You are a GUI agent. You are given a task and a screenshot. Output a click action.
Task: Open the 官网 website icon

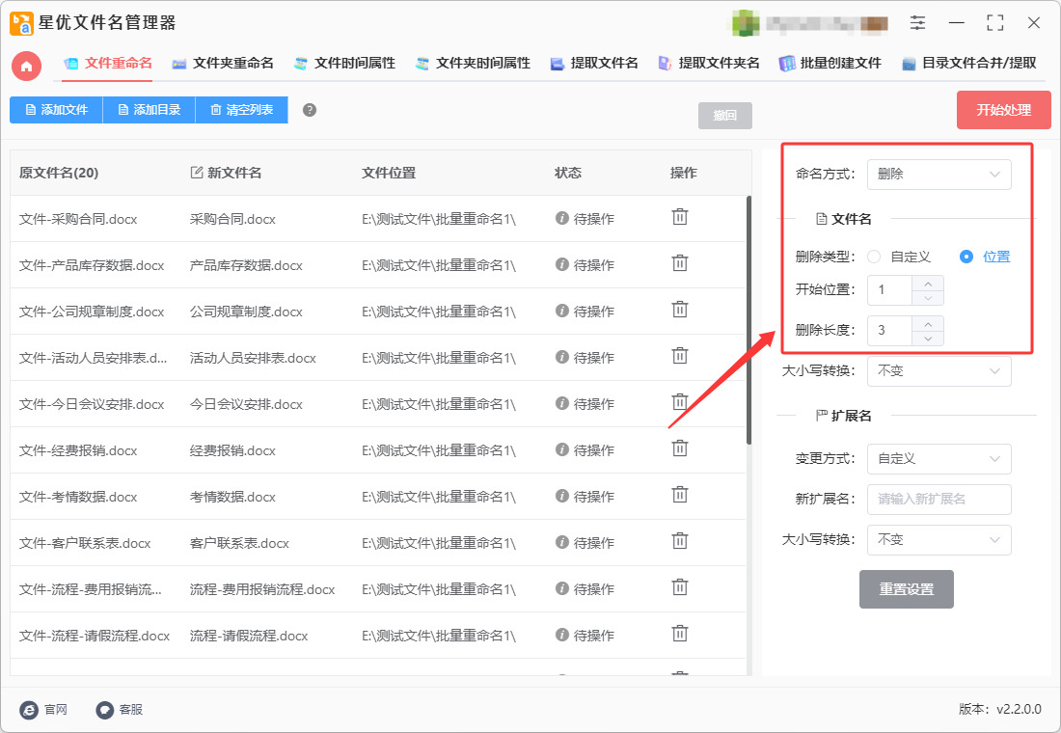[29, 709]
